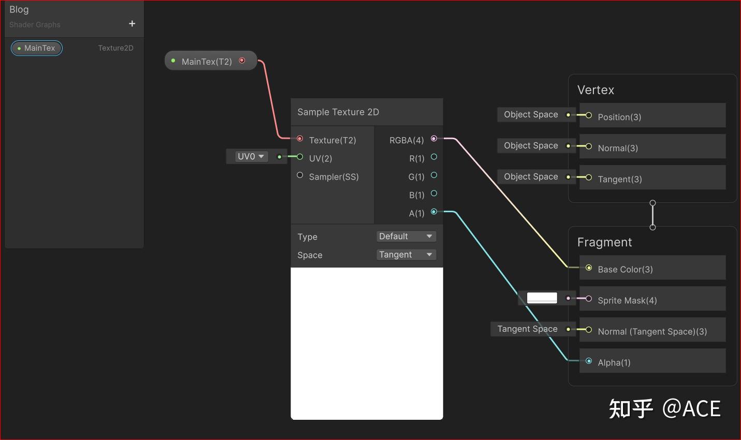Click the Base Color(3) input port
This screenshot has width=741, height=440.
[588, 268]
